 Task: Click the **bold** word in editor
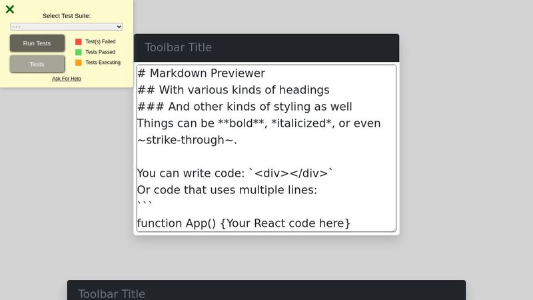pyautogui.click(x=241, y=123)
